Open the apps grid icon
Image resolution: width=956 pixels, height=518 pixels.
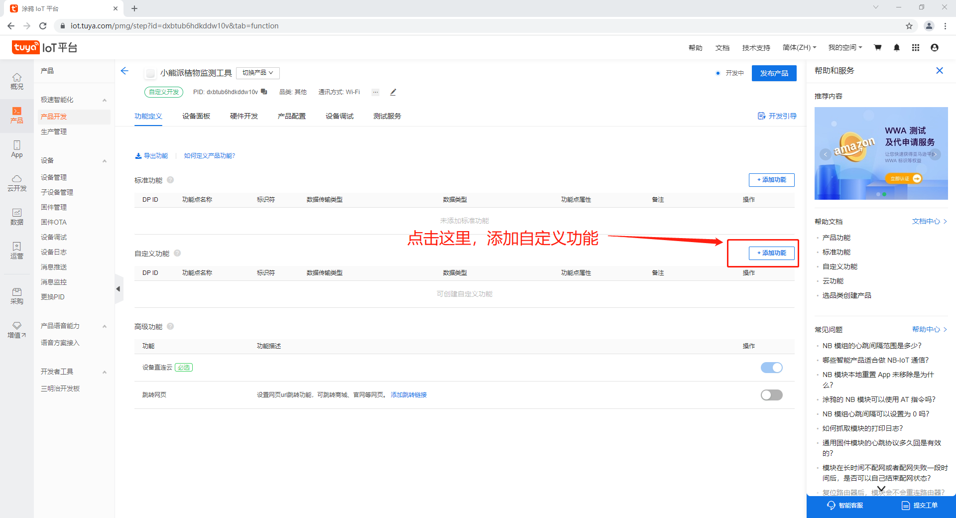point(915,48)
